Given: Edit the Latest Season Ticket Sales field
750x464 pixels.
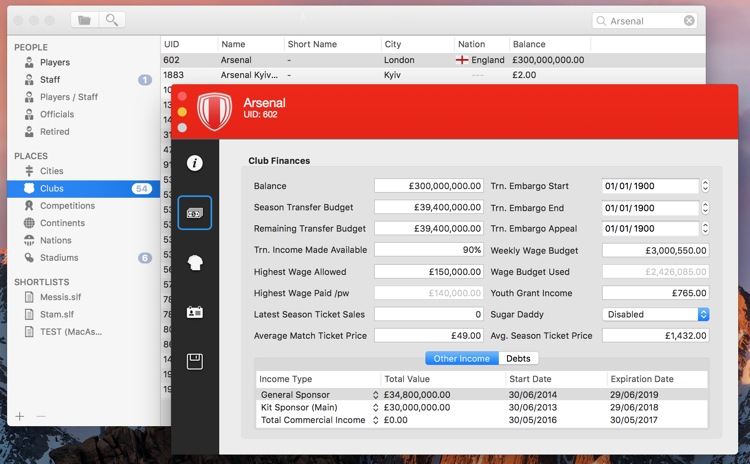Looking at the screenshot, I should point(429,314).
